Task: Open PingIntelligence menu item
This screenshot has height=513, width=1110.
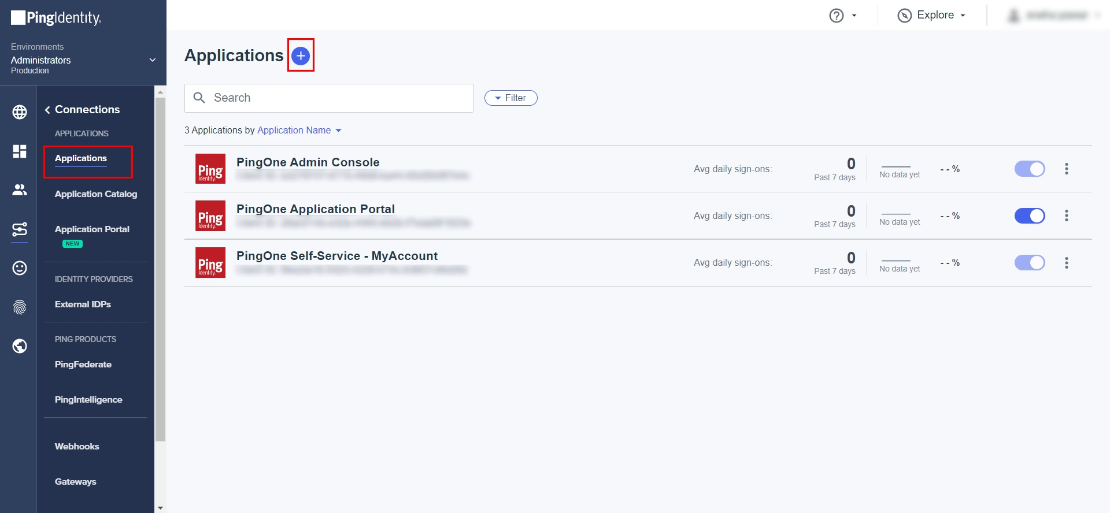Action: click(88, 400)
